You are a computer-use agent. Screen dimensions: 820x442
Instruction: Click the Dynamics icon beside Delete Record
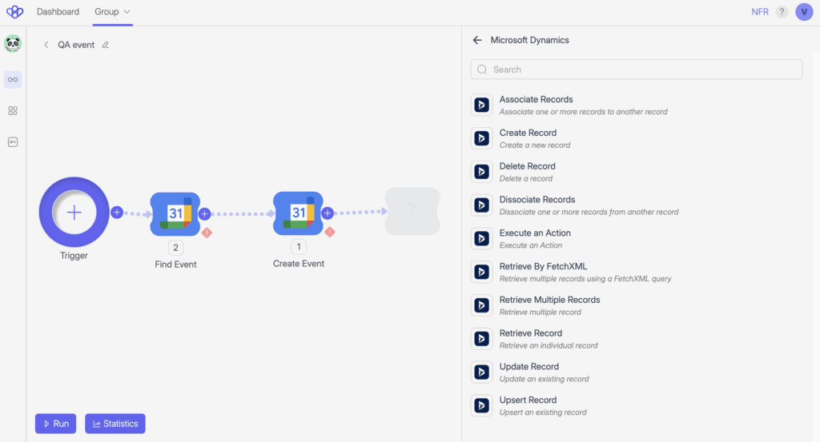tap(481, 172)
